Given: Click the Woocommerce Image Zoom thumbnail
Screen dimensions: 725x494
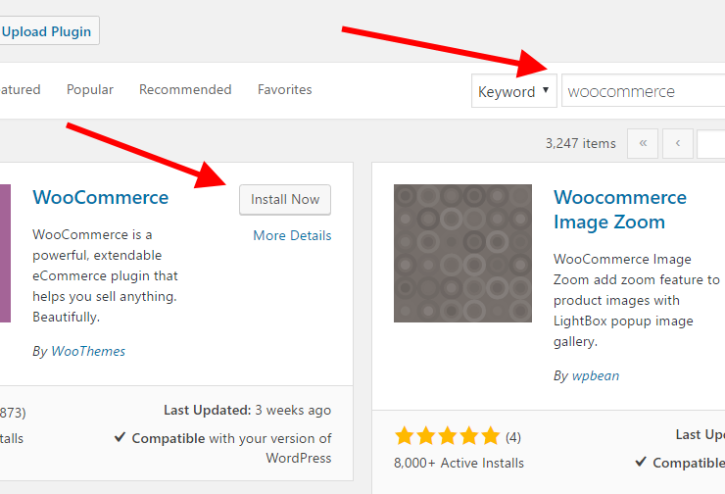Looking at the screenshot, I should click(x=462, y=253).
